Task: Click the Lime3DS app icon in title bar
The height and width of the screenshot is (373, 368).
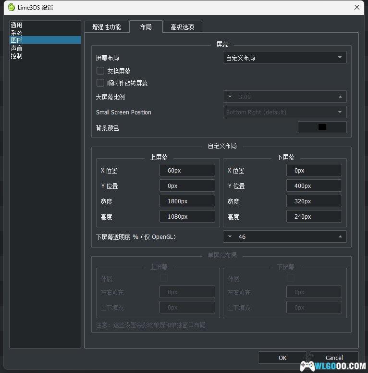Action: [x=11, y=7]
